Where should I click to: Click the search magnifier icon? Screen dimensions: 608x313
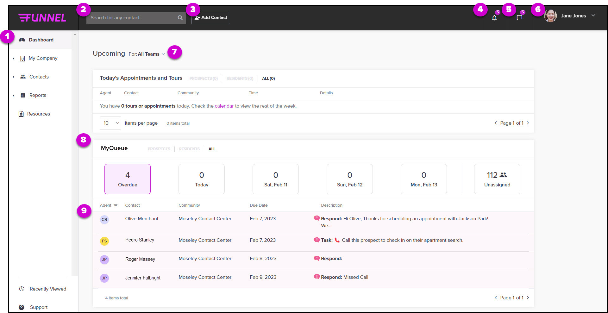coord(180,18)
